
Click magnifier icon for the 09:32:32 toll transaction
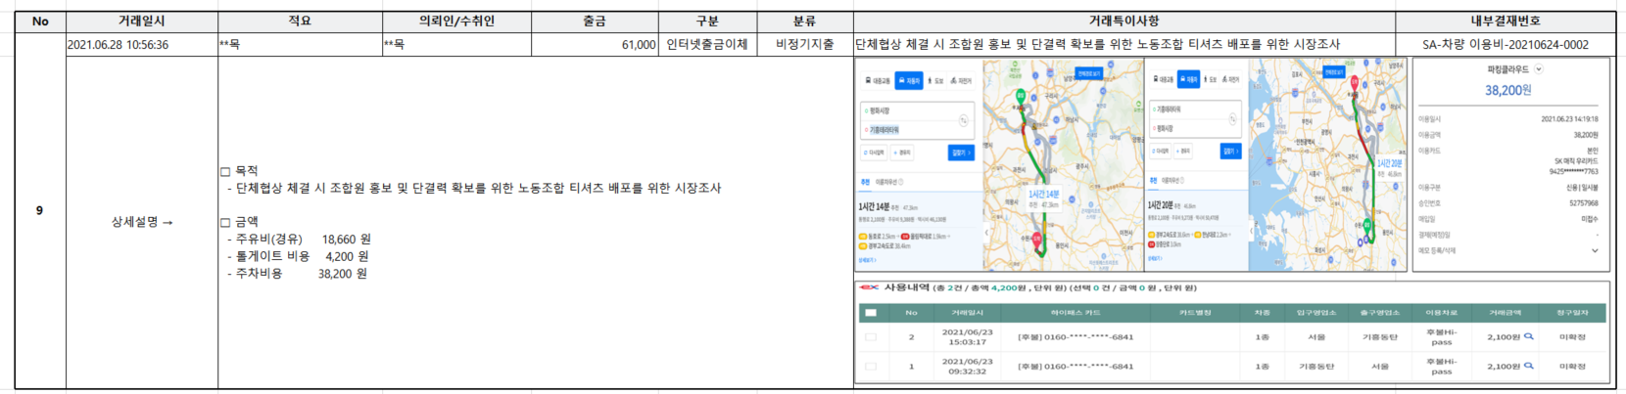1529,366
